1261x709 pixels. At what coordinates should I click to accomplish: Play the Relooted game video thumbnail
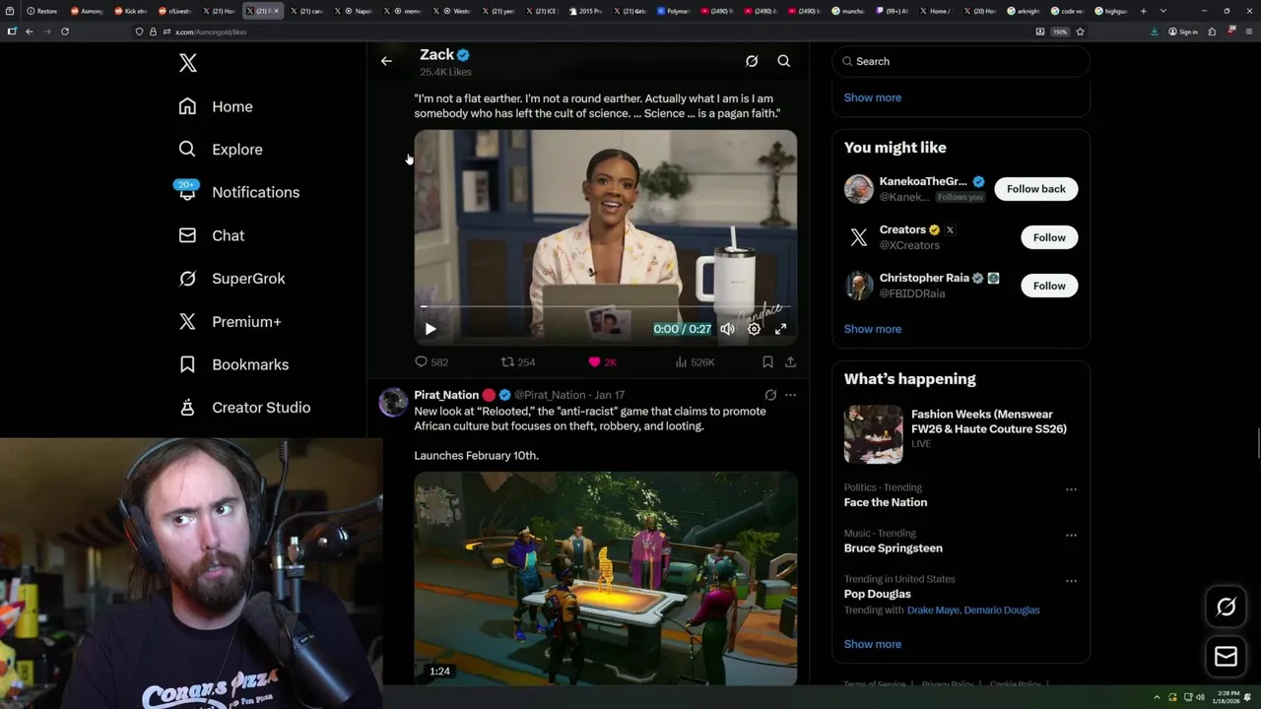click(x=605, y=578)
